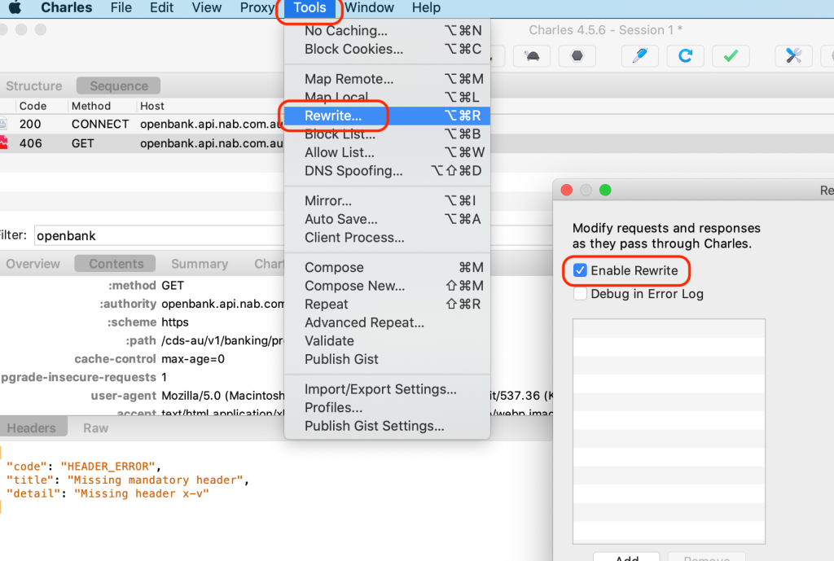Open the Contents tab
This screenshot has height=561, width=834.
click(116, 264)
